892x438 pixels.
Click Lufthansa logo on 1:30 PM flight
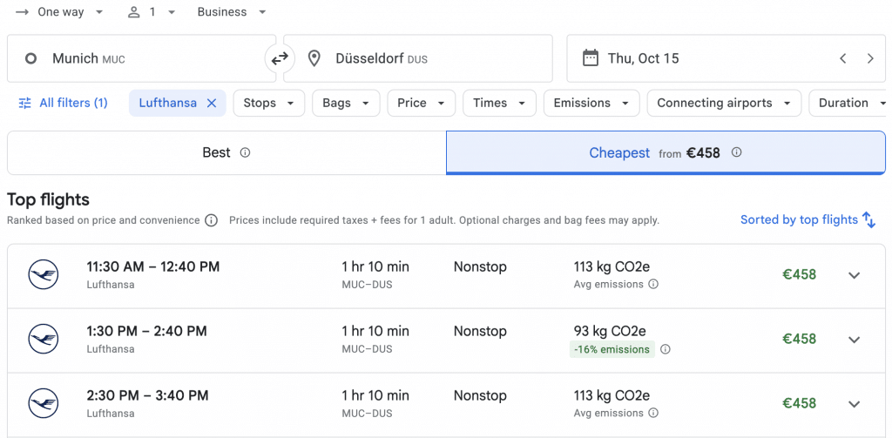(x=44, y=339)
